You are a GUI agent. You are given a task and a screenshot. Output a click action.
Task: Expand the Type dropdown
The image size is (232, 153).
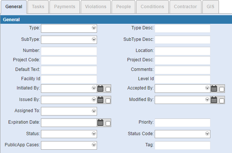coord(94,27)
